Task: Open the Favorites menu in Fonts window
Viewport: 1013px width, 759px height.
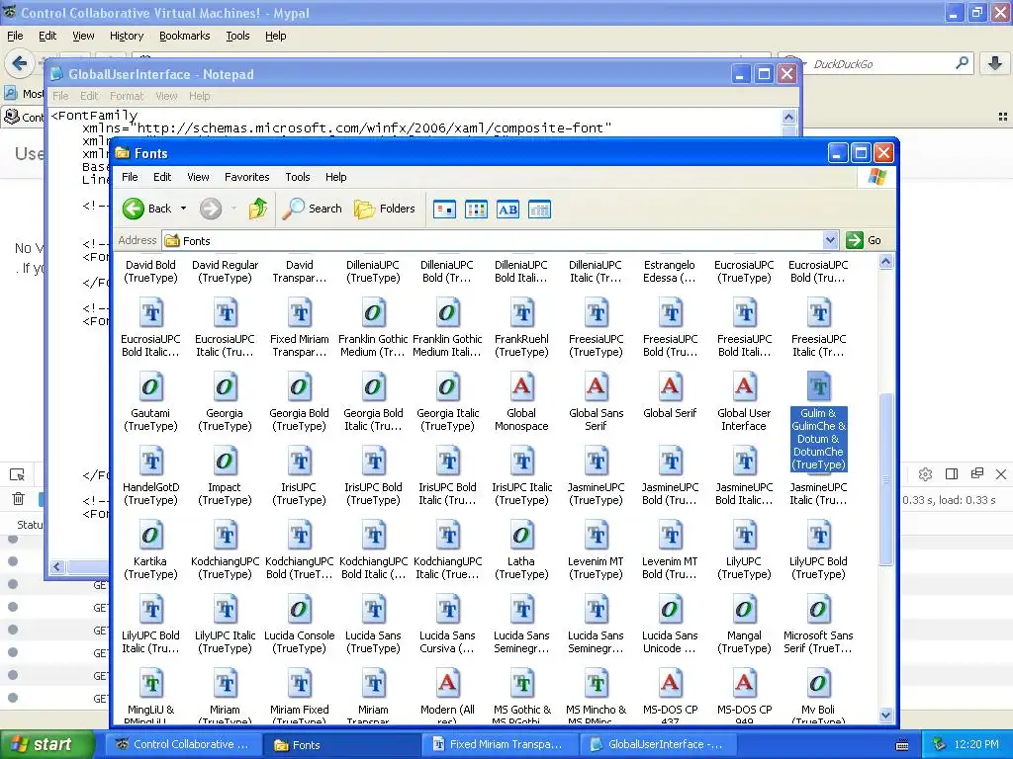Action: (x=246, y=177)
